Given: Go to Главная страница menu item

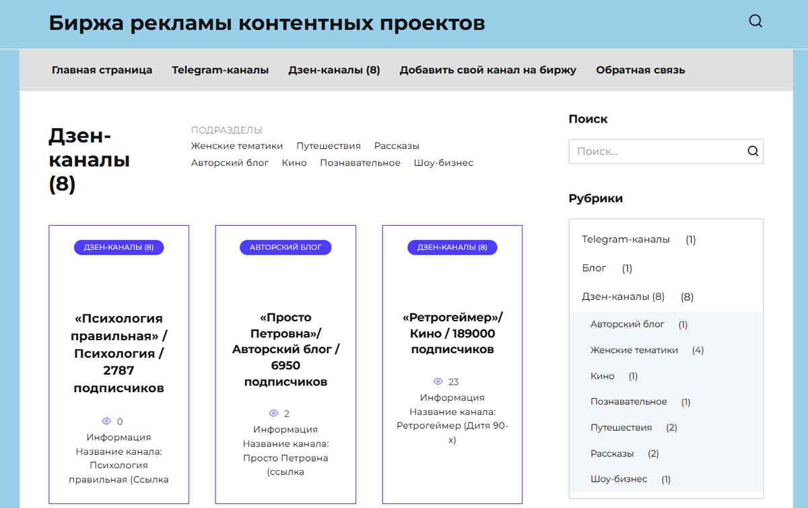Looking at the screenshot, I should [102, 70].
